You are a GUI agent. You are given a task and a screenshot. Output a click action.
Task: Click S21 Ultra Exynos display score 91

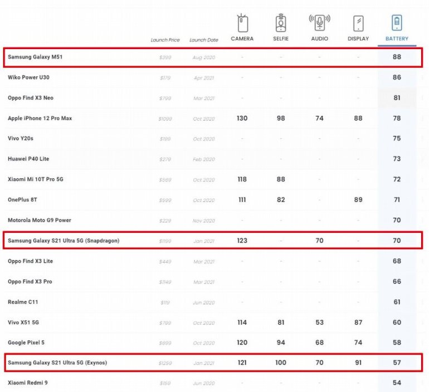[358, 362]
